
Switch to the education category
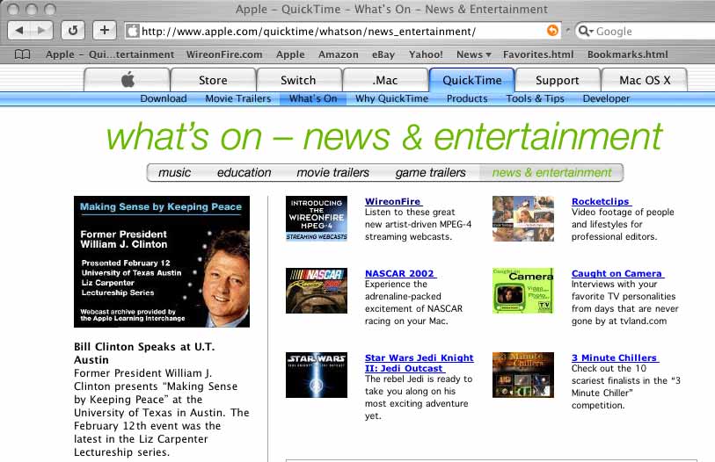(244, 173)
